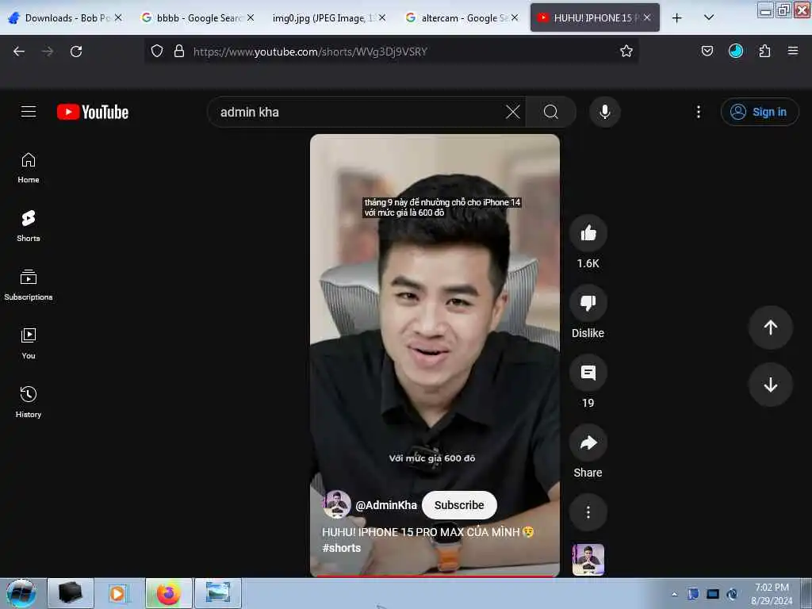812x609 pixels.
Task: Open the sound thumbnail below more actions
Action: tap(588, 559)
